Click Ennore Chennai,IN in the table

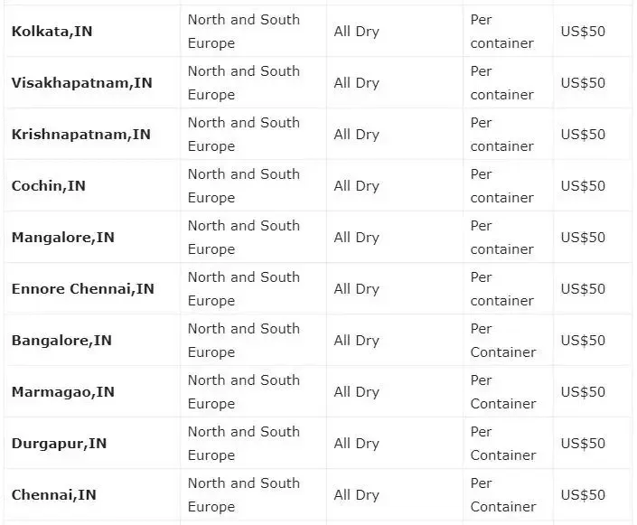click(83, 289)
